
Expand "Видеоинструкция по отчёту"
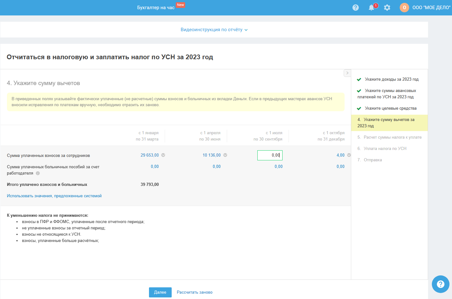tap(214, 30)
